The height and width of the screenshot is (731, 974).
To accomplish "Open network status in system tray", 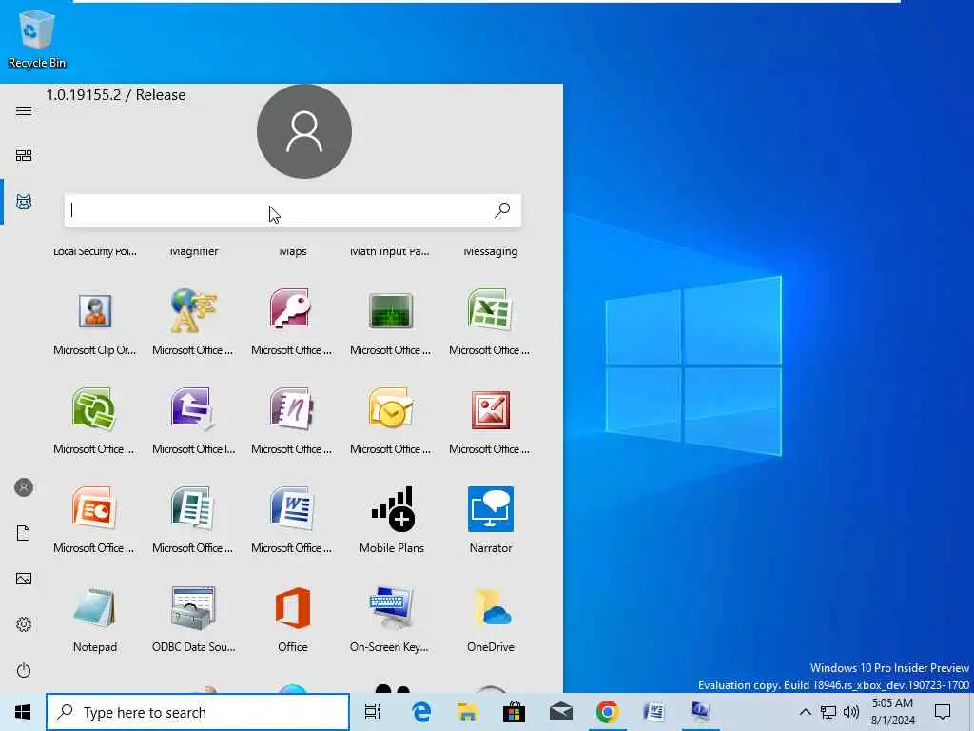I will click(828, 712).
